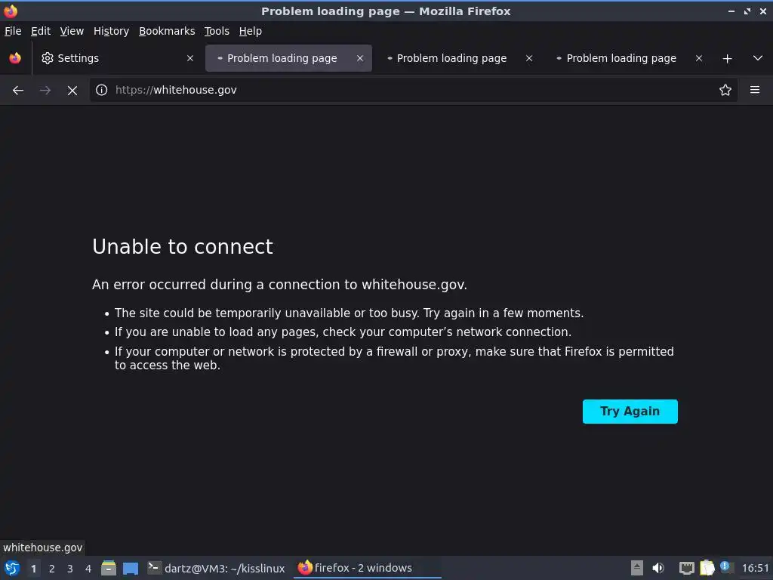Close the currently selected Problem loading page tab
This screenshot has height=580, width=773.
pyautogui.click(x=360, y=58)
